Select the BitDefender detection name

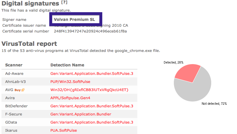92,106
